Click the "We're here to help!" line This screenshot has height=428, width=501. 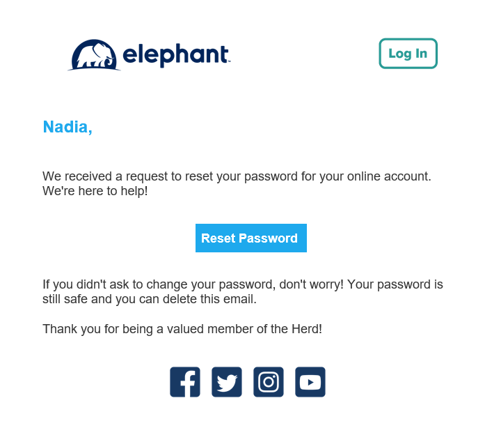click(95, 191)
